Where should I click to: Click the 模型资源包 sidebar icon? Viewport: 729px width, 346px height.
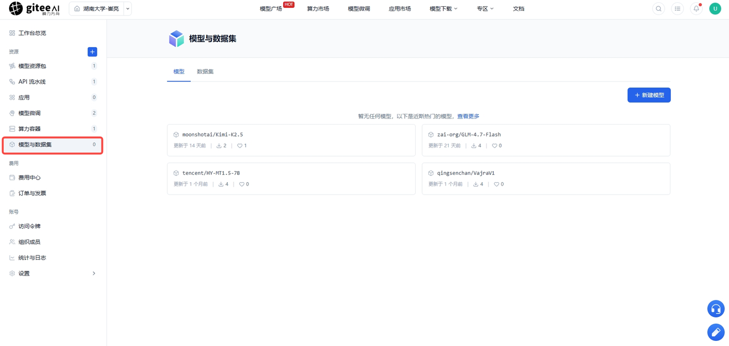[12, 66]
